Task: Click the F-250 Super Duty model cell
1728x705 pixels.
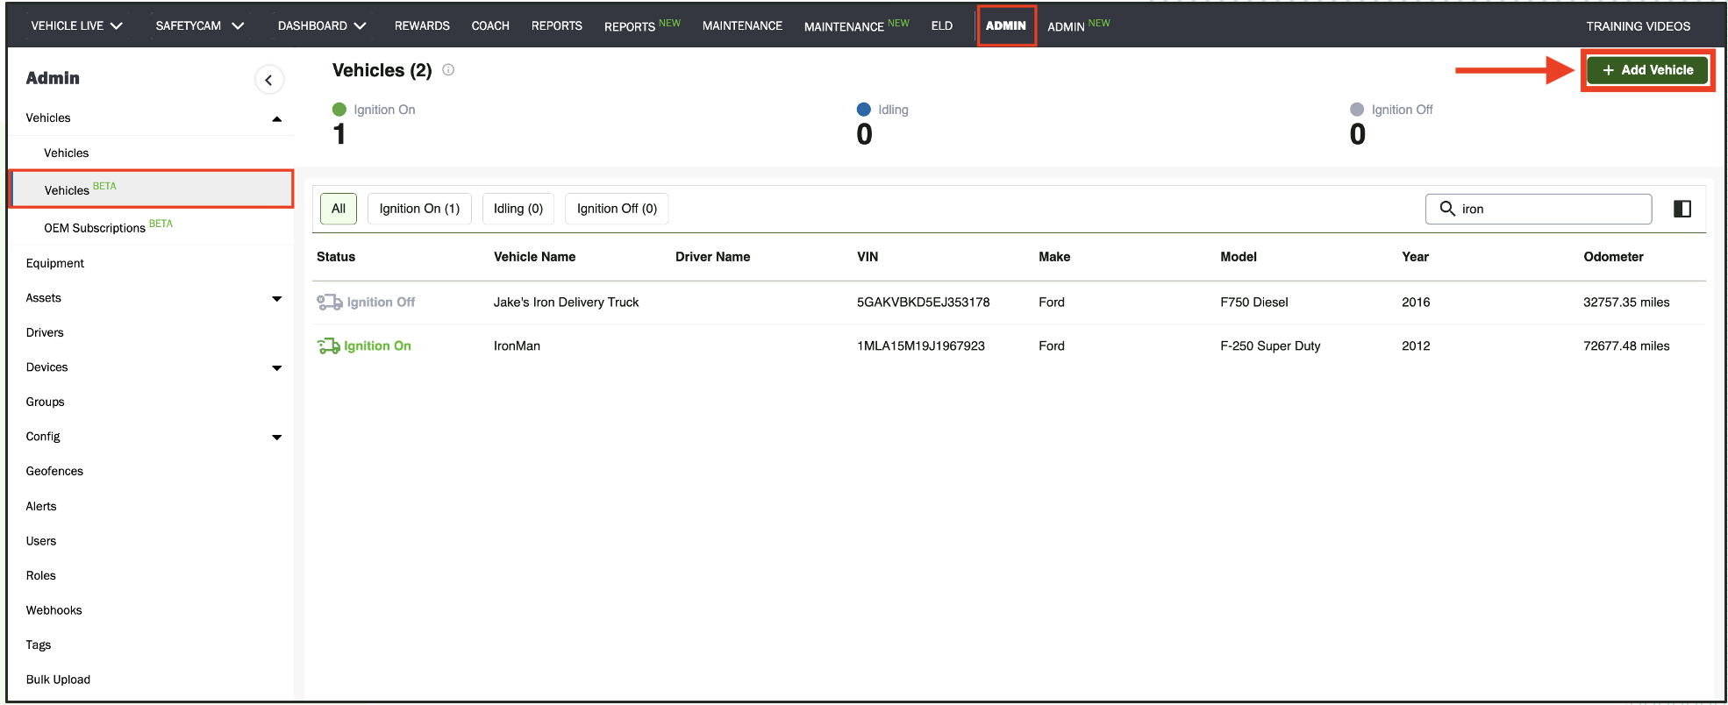Action: coord(1270,346)
